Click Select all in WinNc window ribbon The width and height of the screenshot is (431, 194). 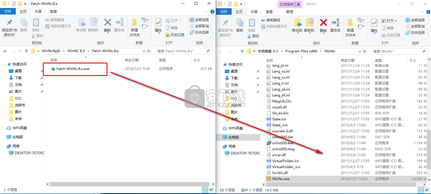(415, 20)
